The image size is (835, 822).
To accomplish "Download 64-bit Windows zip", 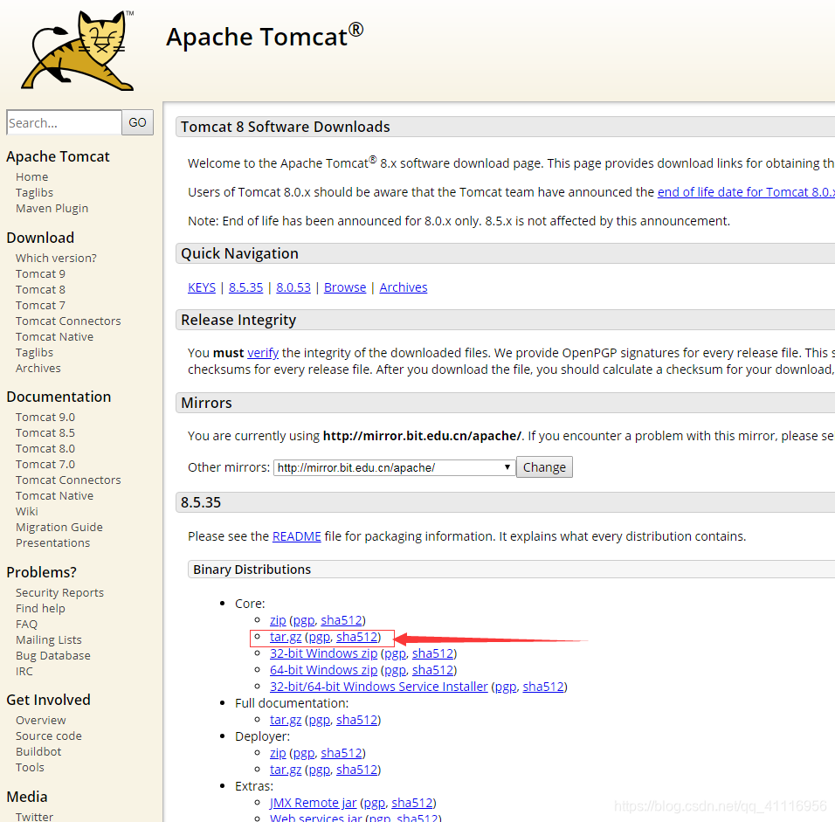I will tap(323, 670).
